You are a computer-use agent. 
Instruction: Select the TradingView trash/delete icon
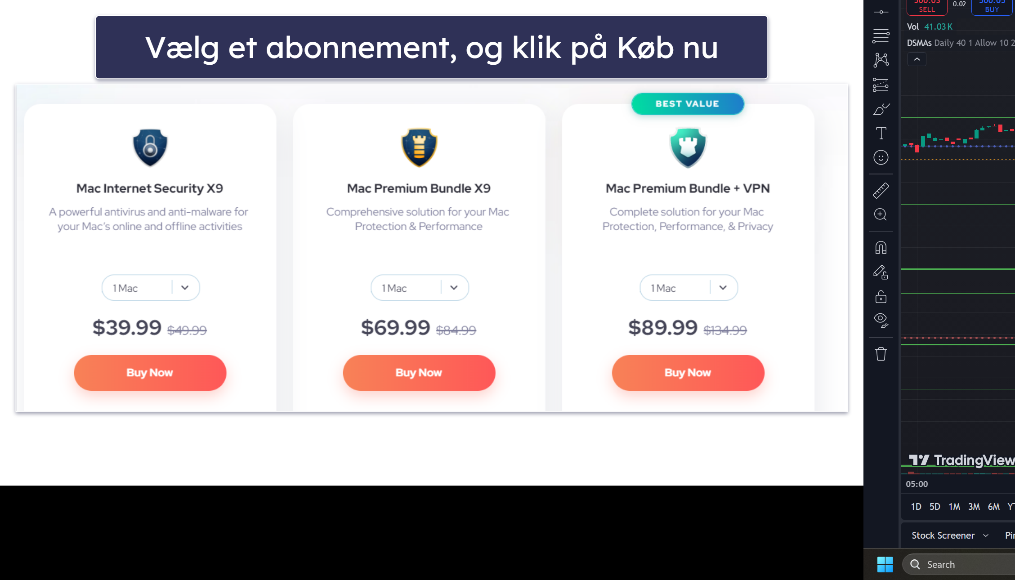(x=881, y=354)
